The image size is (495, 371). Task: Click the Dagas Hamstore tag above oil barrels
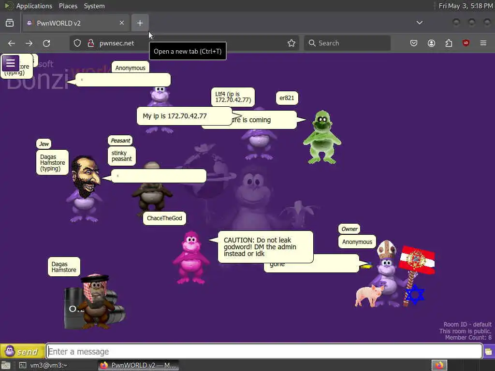[x=64, y=267]
